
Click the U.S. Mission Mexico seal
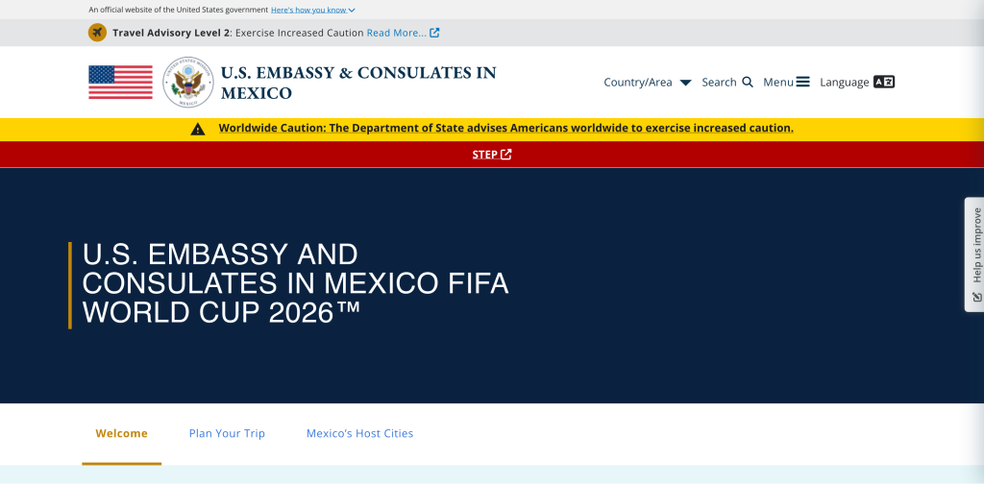coord(187,83)
